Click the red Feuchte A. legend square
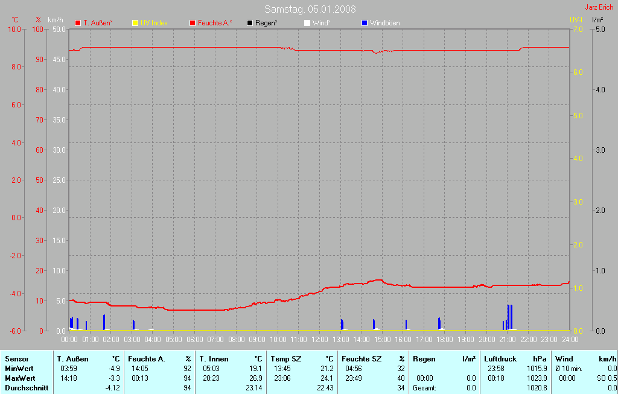 [x=193, y=23]
